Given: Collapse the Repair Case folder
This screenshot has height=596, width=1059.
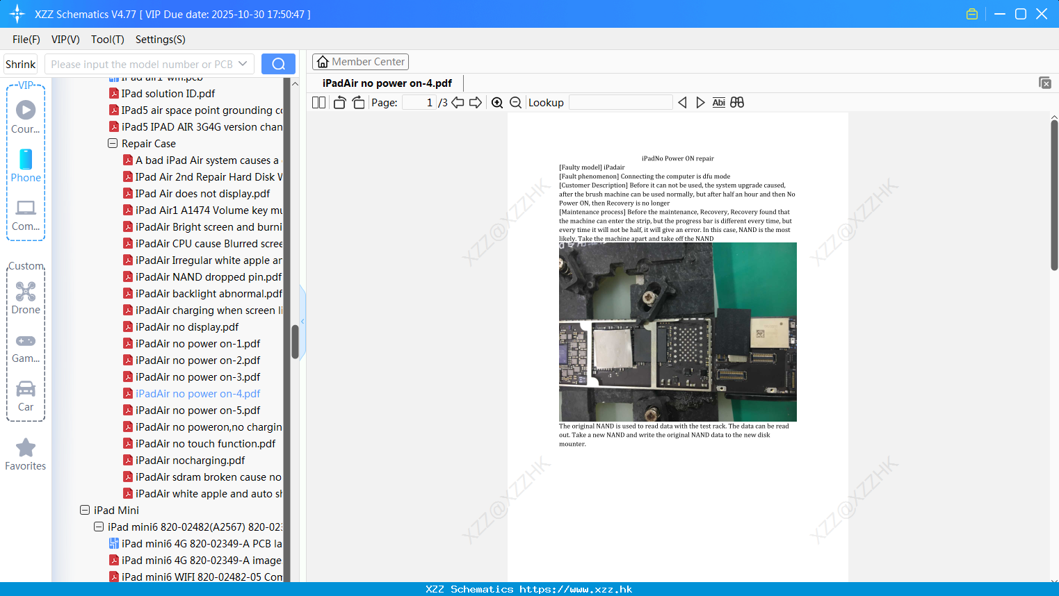Looking at the screenshot, I should click(x=113, y=144).
